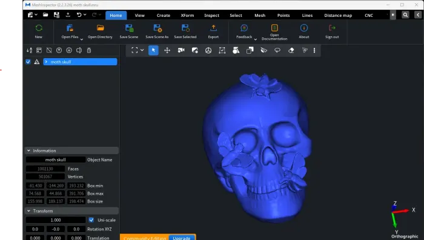Click the Sign out button
424x240 pixels.
tap(332, 31)
